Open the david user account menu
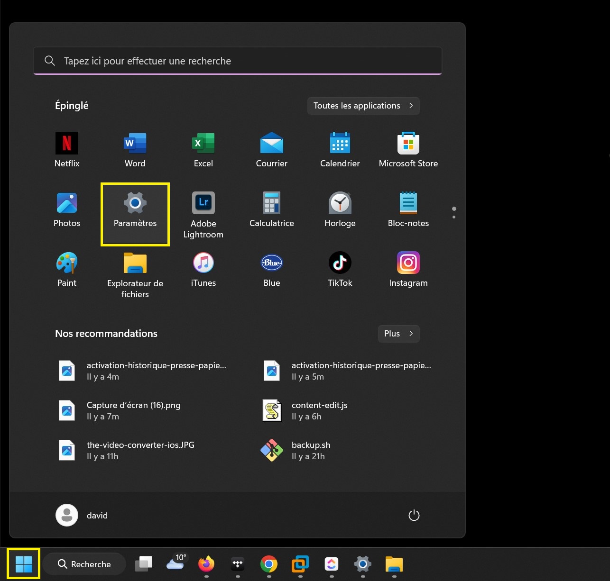The height and width of the screenshot is (581, 610). point(82,515)
